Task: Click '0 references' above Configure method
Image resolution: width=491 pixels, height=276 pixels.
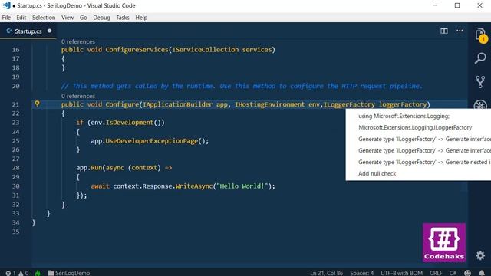Action: pyautogui.click(x=78, y=96)
